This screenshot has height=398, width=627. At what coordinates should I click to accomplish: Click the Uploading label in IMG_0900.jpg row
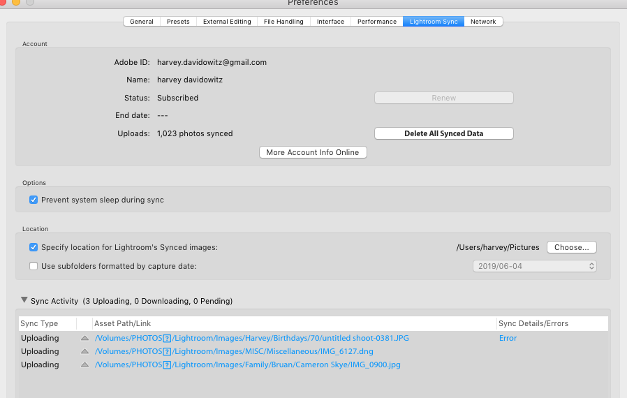(x=40, y=364)
